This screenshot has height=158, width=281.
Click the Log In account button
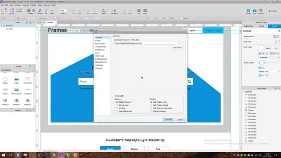pos(272,11)
